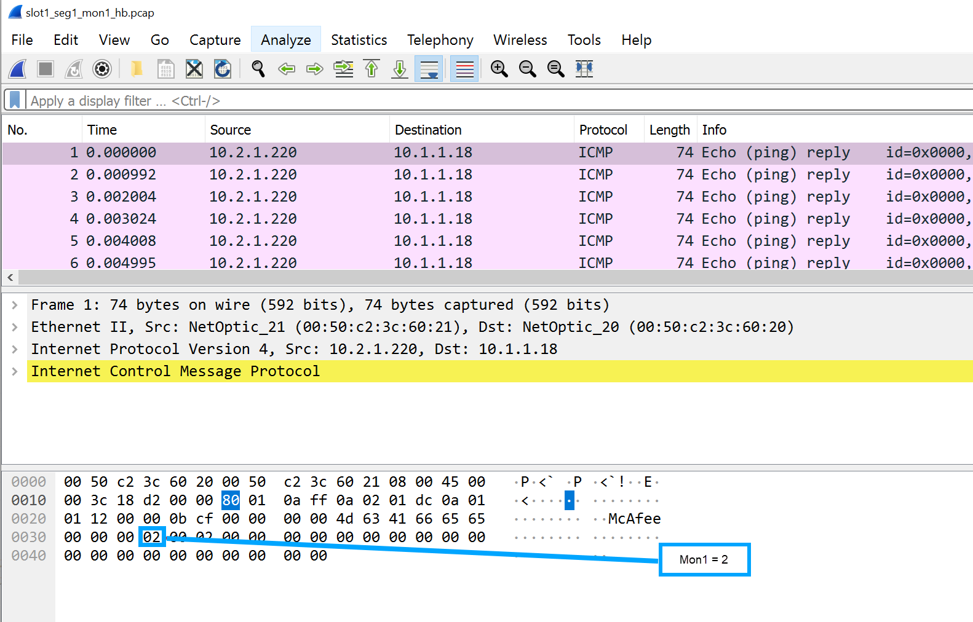The height and width of the screenshot is (622, 973).
Task: Jump to the last packet
Action: click(x=400, y=69)
